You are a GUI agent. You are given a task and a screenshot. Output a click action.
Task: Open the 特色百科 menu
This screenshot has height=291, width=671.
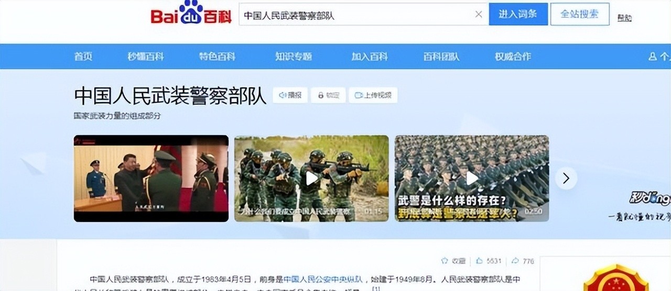tap(217, 57)
